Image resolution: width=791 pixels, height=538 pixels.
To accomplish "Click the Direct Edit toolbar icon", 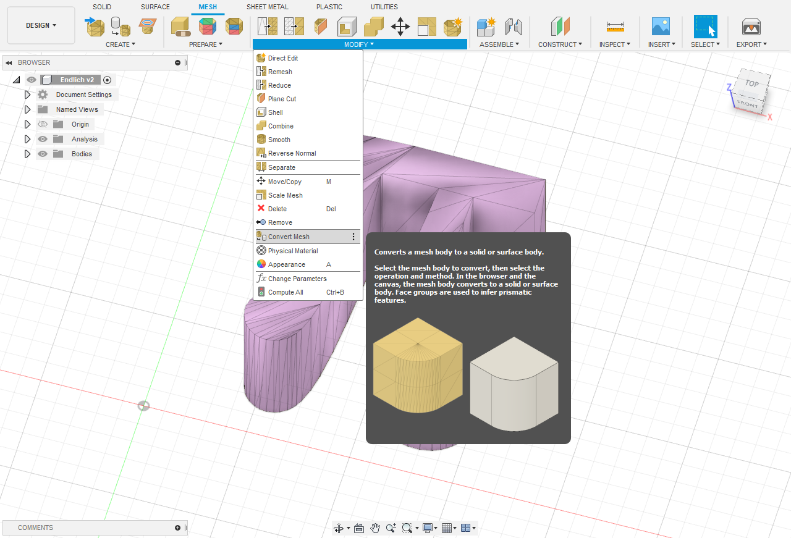I will [453, 27].
